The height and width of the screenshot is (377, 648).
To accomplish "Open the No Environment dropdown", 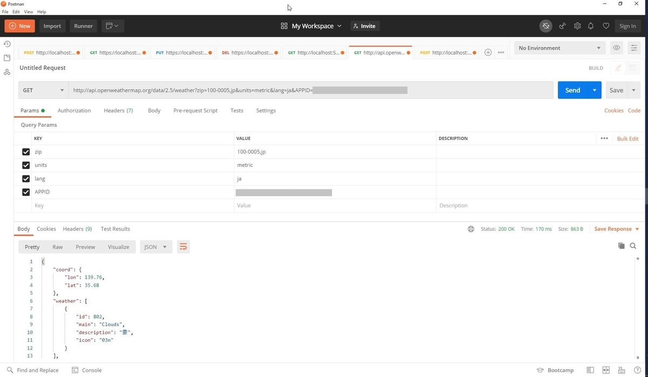I will click(559, 48).
